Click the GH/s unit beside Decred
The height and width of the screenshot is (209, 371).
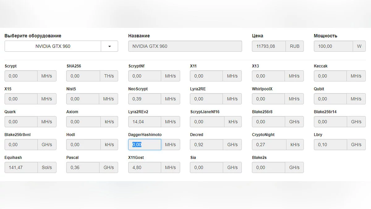[x=232, y=145]
